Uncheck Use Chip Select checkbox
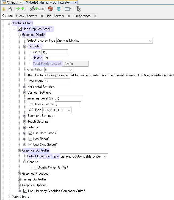The image size is (174, 200). (30, 145)
